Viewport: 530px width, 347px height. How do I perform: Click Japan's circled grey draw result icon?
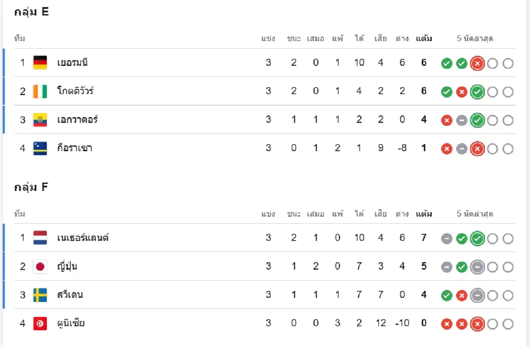477,267
